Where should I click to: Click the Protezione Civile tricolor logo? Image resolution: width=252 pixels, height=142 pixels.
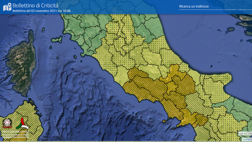tap(22, 123)
